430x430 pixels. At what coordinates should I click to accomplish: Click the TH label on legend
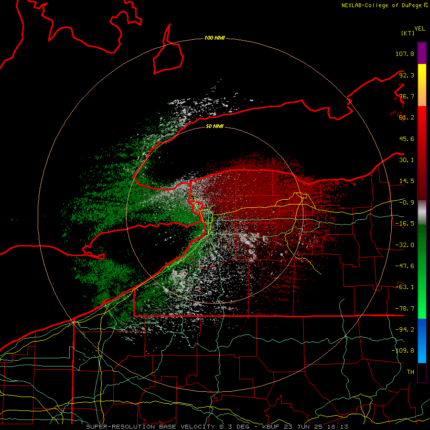pyautogui.click(x=410, y=372)
